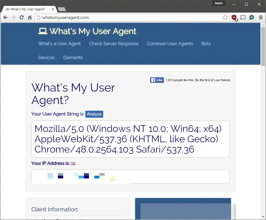This screenshot has height=220, width=266.
Task: Click the scrollbar down arrow
Action: [263, 217]
